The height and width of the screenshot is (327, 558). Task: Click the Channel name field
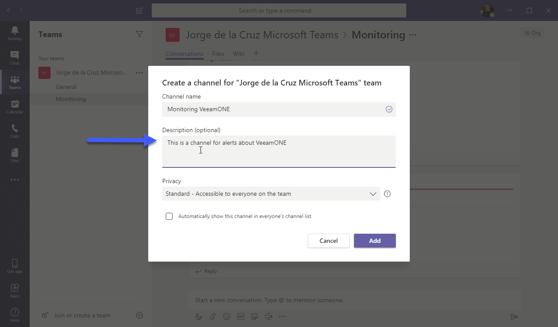click(x=279, y=109)
